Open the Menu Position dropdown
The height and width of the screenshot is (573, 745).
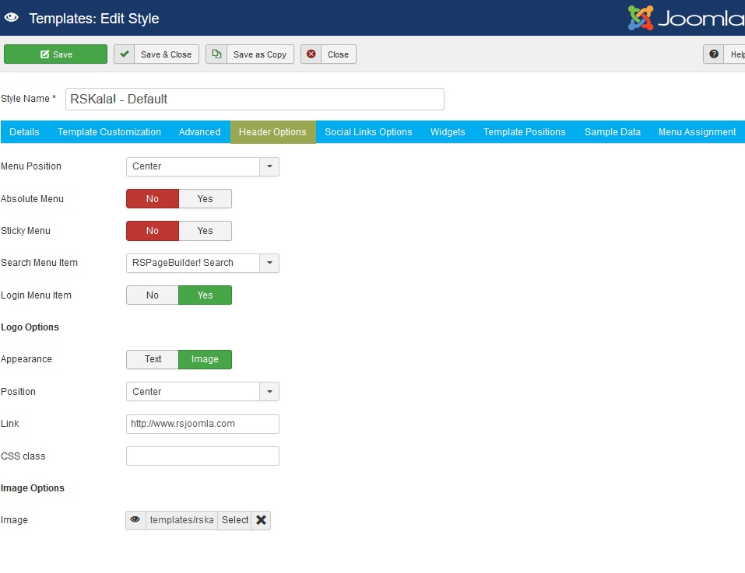(x=202, y=166)
